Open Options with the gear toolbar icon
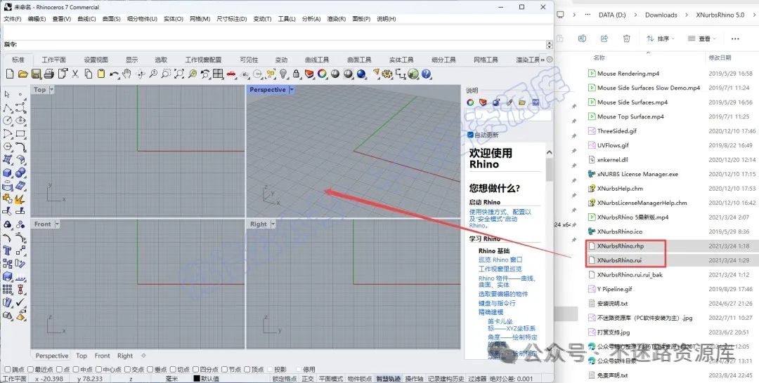This screenshot has height=383, width=759. tap(387, 74)
